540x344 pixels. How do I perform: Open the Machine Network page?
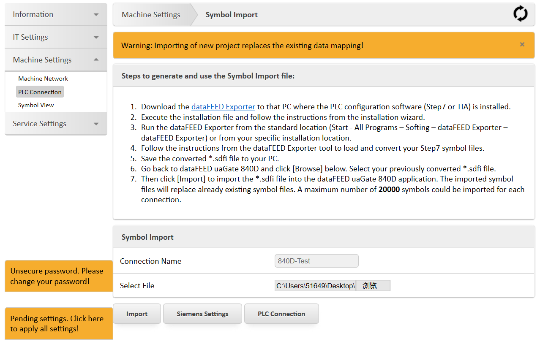click(43, 79)
